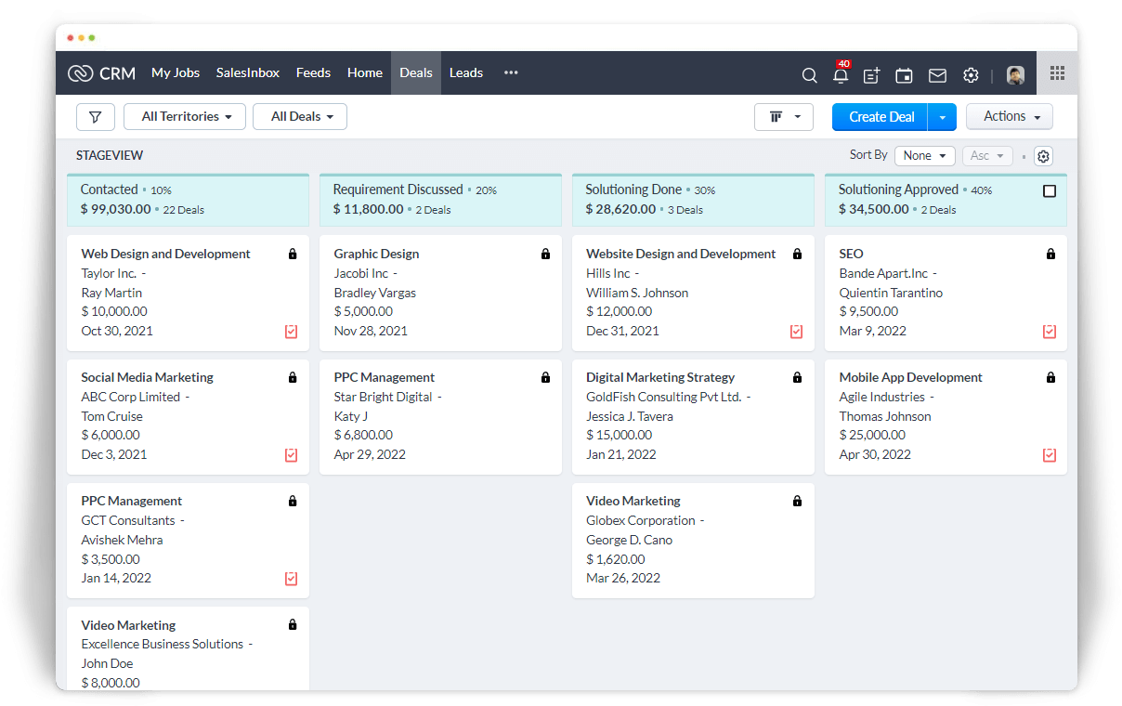Image resolution: width=1122 pixels, height=706 pixels.
Task: Open the GoldFish Consulting Pvt Ltd. link
Action: click(661, 396)
